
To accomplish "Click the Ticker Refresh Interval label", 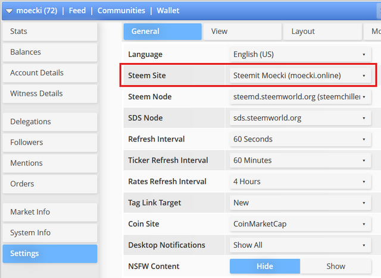I will click(x=168, y=160).
